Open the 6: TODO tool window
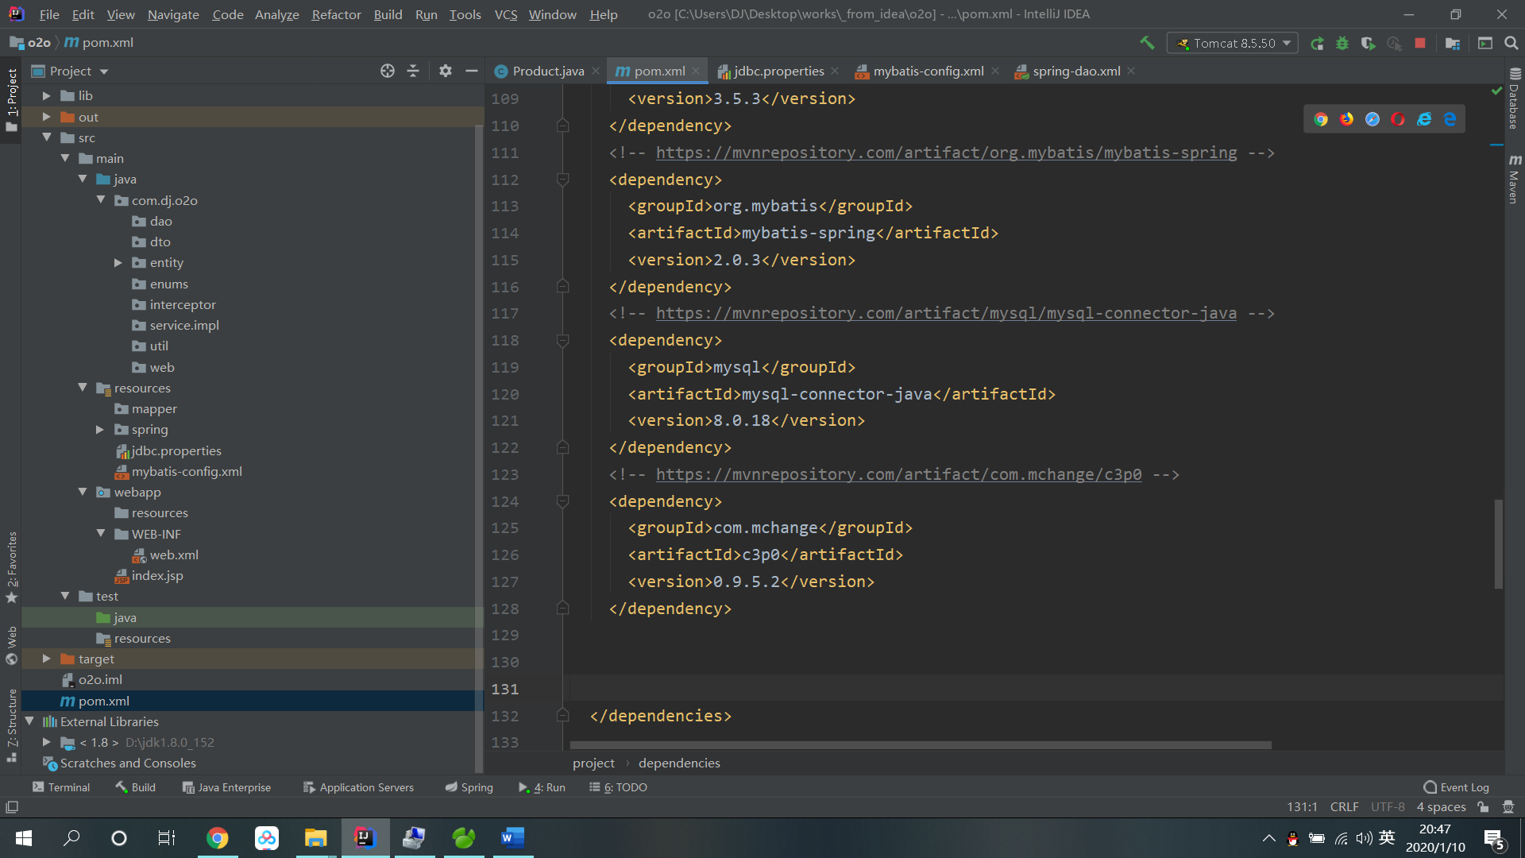Image resolution: width=1525 pixels, height=858 pixels. pyautogui.click(x=618, y=787)
